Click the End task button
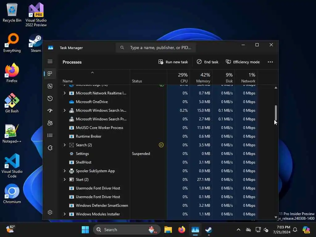The width and height of the screenshot is (316, 237). pyautogui.click(x=208, y=62)
